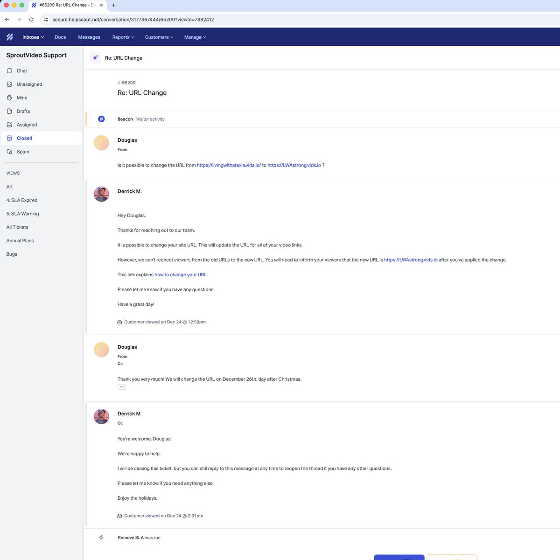Viewport: 560px width, 560px height.
Task: Click 'Customer viewed on Dec 24 @ 2:31pm' text
Action: coord(163,516)
